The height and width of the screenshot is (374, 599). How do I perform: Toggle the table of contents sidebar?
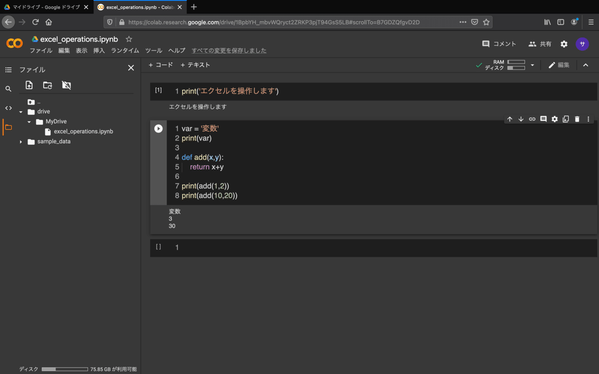8,69
